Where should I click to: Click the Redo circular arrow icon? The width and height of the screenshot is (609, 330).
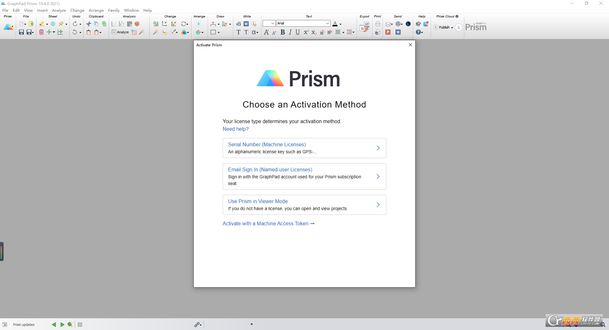point(75,24)
